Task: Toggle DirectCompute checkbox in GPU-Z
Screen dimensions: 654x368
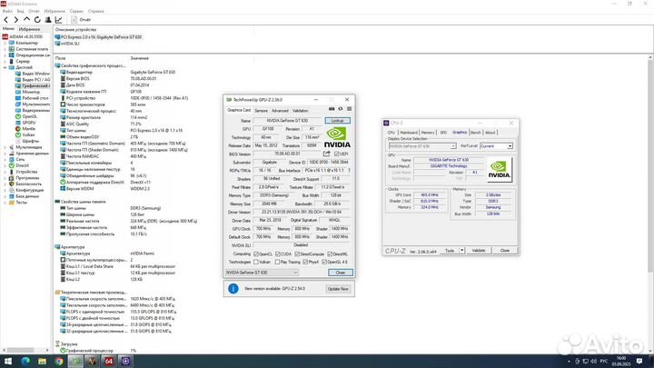Action: pyautogui.click(x=297, y=254)
